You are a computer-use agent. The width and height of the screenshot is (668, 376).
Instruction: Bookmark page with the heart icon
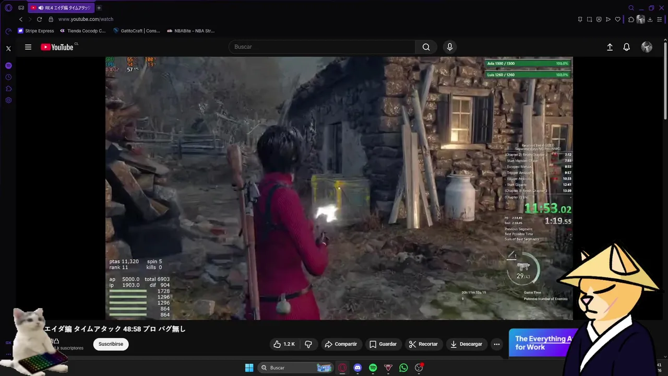tap(617, 19)
